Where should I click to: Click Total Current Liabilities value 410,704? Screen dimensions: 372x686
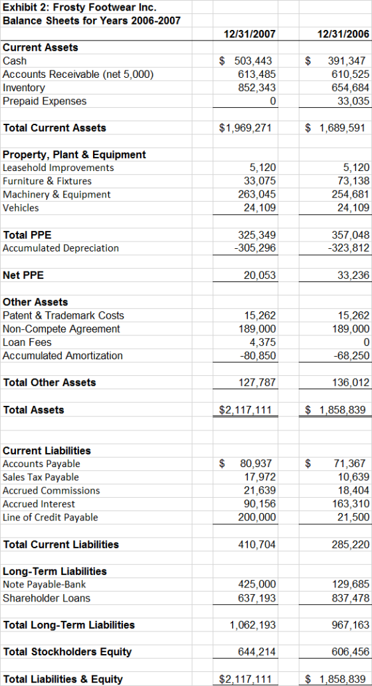tap(256, 545)
